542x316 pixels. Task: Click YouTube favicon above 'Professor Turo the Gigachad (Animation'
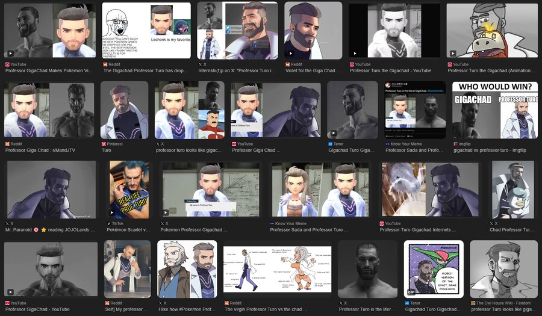coord(450,64)
